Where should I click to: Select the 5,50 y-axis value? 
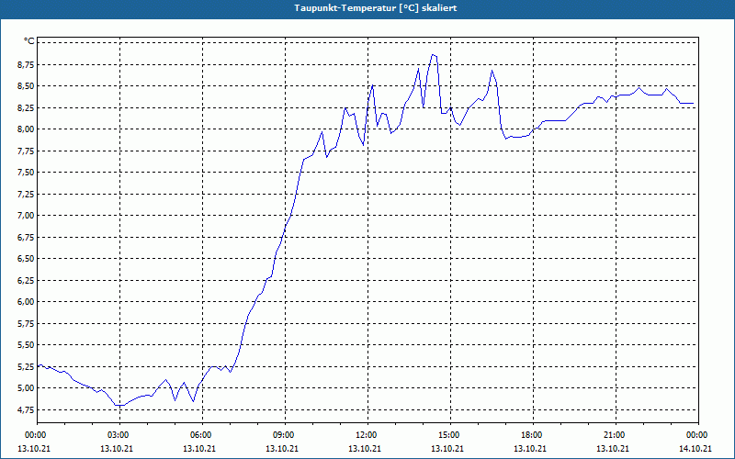click(x=26, y=345)
